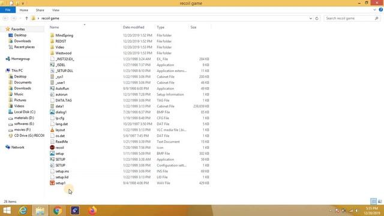Switch to the Share ribbon tab

40,10
